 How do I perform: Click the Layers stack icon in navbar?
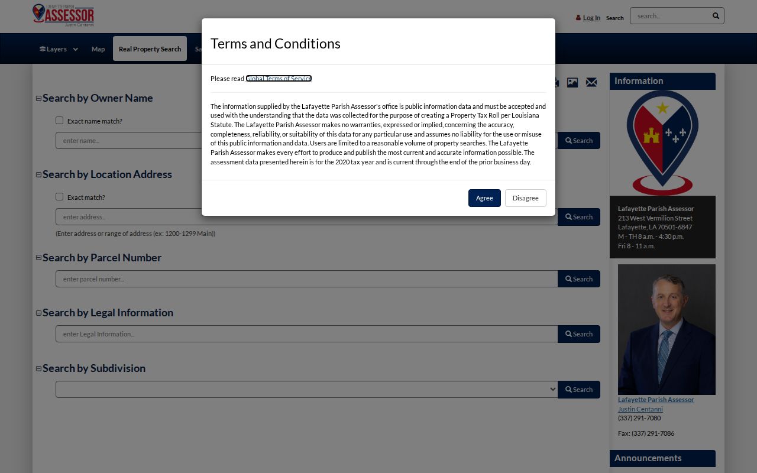coord(43,49)
